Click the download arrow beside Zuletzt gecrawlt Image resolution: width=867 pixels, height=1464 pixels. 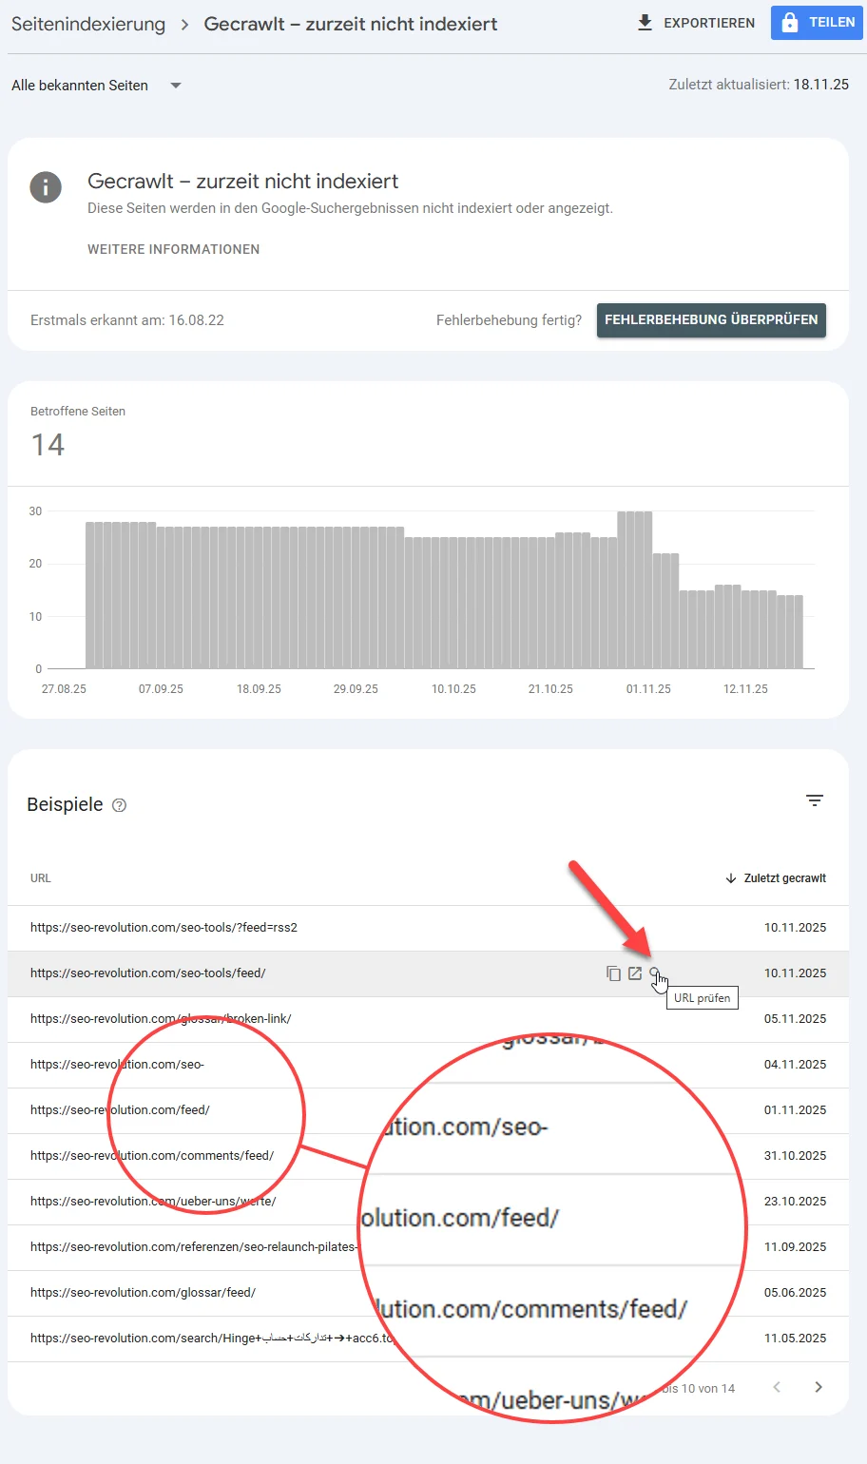tap(731, 877)
